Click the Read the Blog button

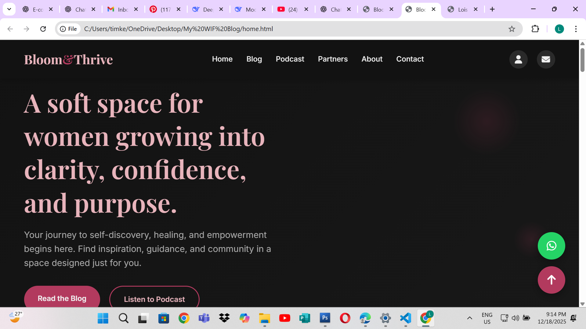pyautogui.click(x=62, y=299)
